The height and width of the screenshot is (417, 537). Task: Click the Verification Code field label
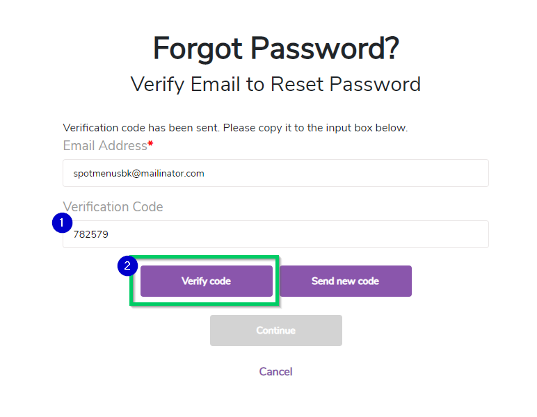point(113,206)
